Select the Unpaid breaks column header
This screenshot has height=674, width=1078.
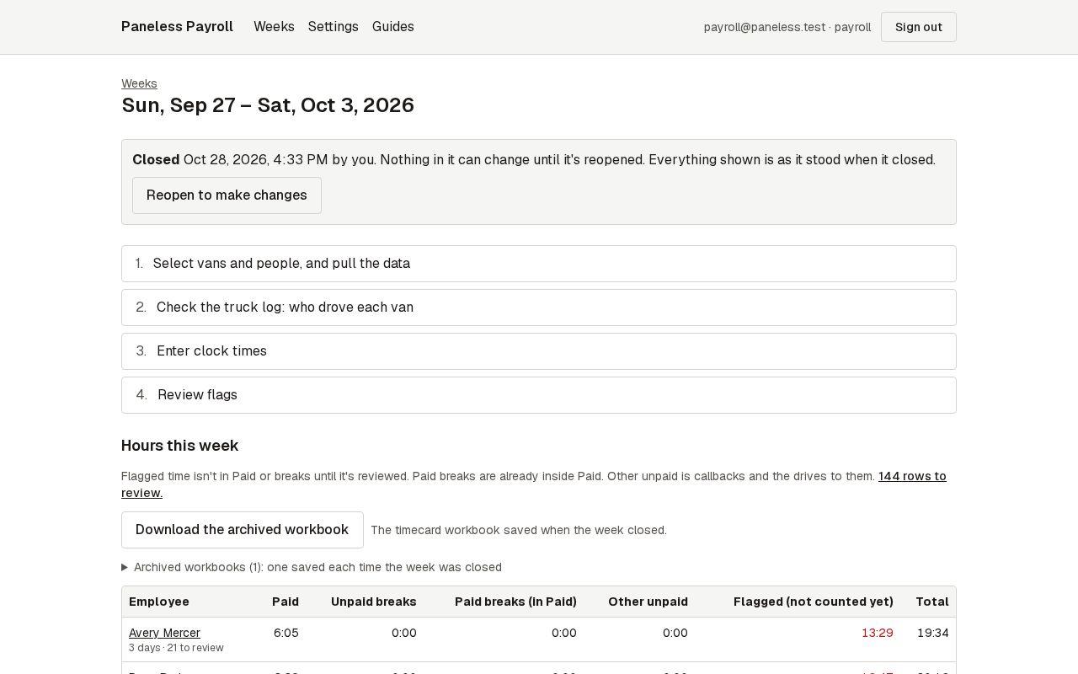coord(374,602)
